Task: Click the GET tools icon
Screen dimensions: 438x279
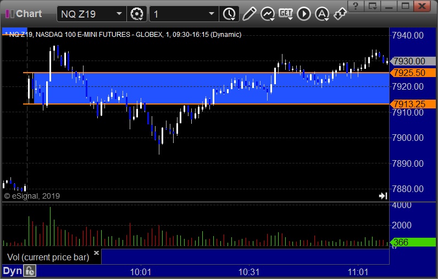Action: tap(285, 14)
